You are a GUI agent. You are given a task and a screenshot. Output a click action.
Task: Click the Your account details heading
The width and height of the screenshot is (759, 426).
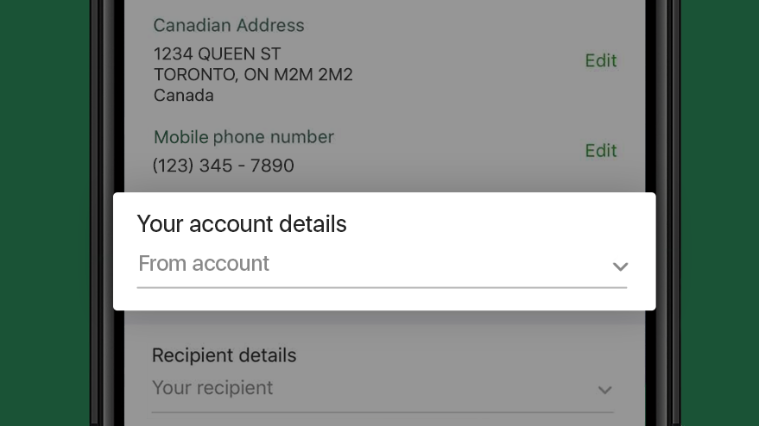click(242, 223)
